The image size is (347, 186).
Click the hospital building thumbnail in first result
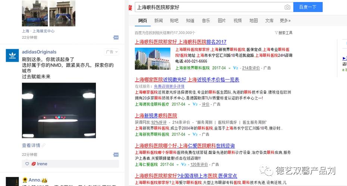[153, 58]
